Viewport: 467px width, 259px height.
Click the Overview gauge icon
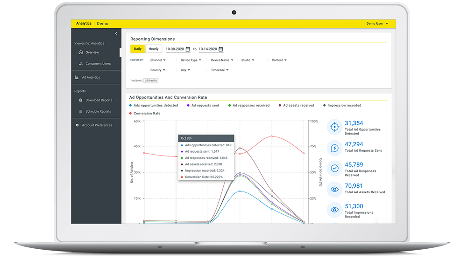[81, 53]
